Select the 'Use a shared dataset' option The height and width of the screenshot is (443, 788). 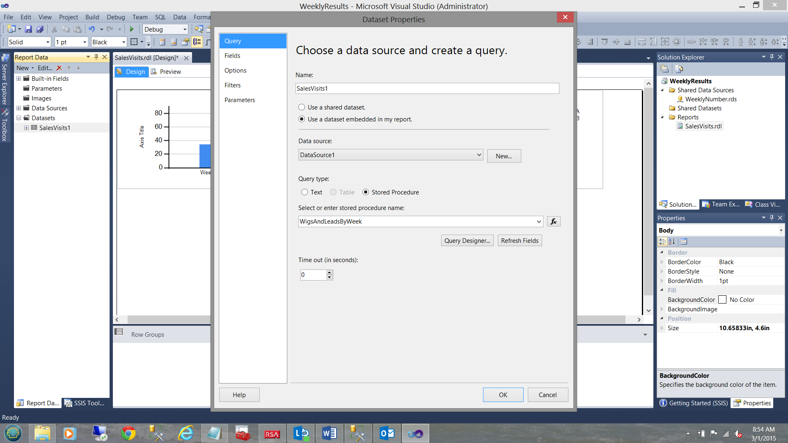pos(302,107)
